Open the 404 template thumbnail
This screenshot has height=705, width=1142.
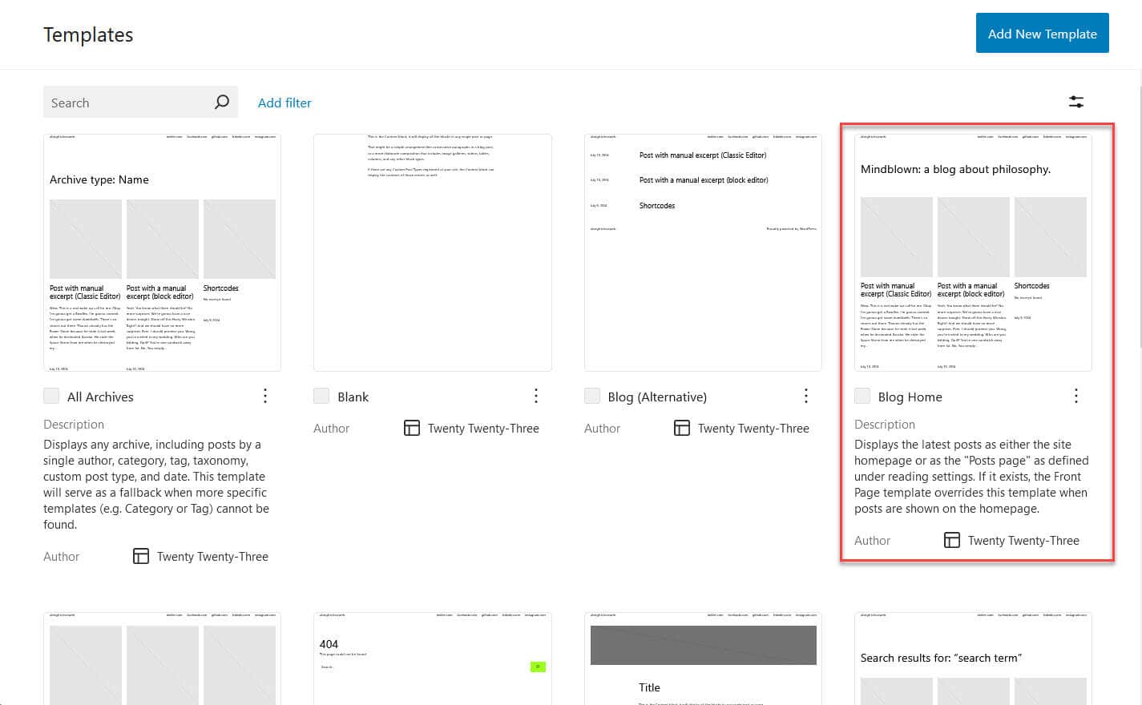[x=433, y=659]
